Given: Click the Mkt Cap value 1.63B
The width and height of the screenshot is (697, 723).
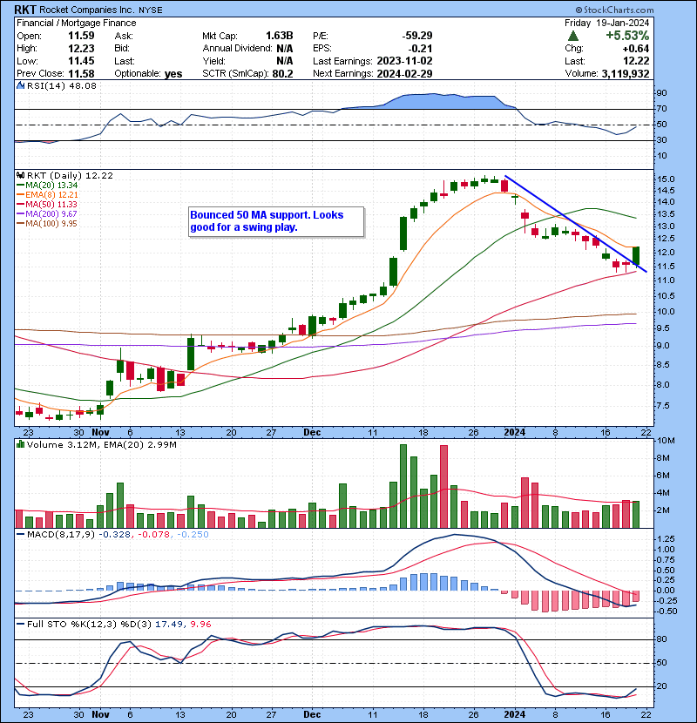Looking at the screenshot, I should 280,36.
